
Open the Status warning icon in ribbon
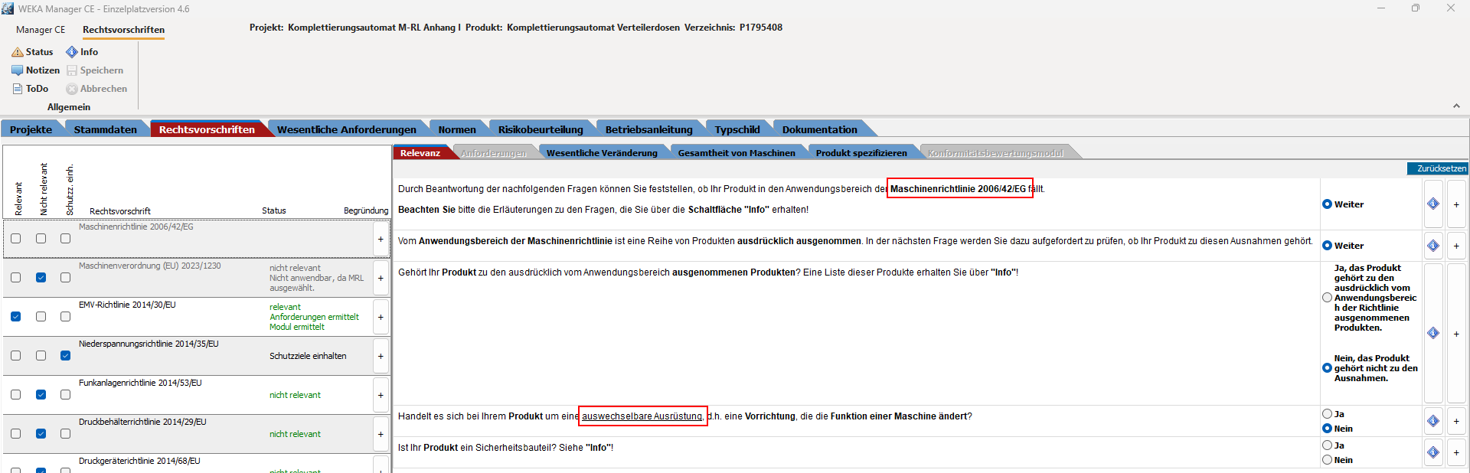click(18, 52)
